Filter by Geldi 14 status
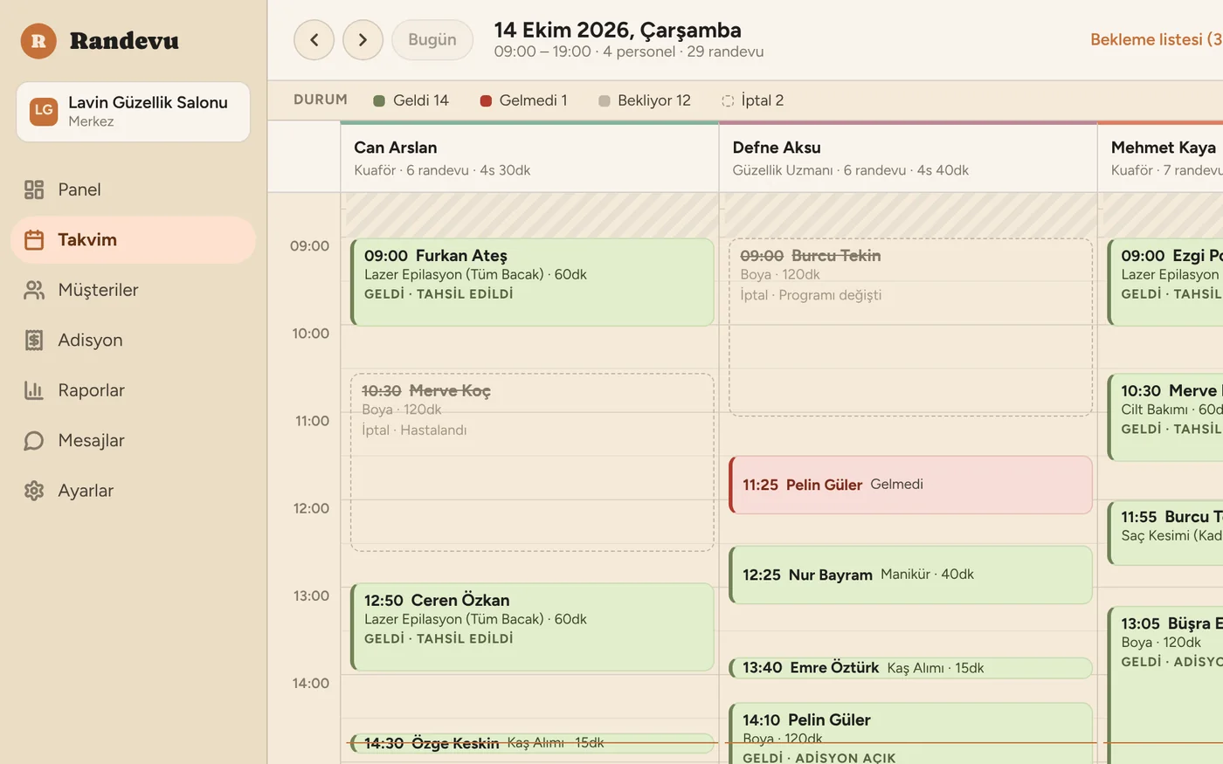The width and height of the screenshot is (1223, 764). pos(411,100)
